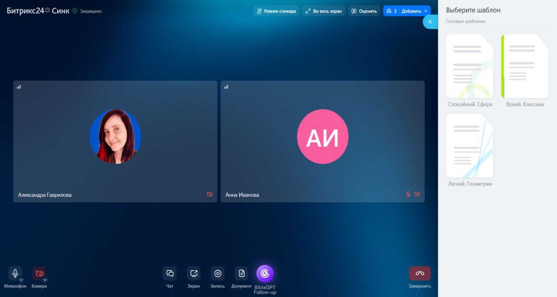Open participants list showing 2 users
557x297 pixels.
click(391, 11)
